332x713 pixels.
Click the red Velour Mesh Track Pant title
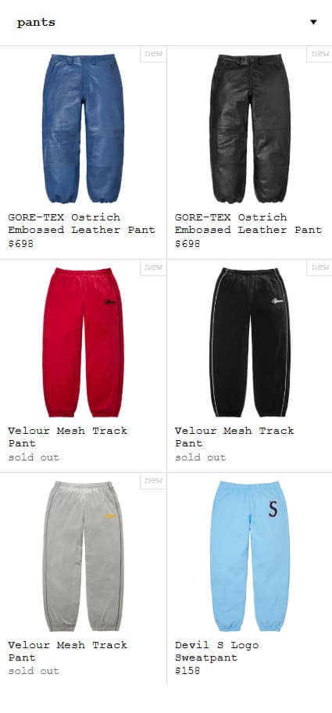pyautogui.click(x=68, y=436)
